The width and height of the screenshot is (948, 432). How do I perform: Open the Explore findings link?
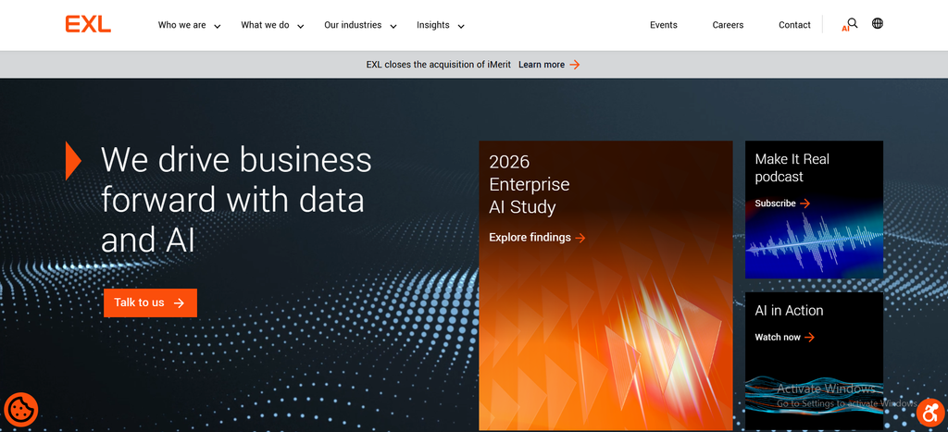pyautogui.click(x=530, y=238)
